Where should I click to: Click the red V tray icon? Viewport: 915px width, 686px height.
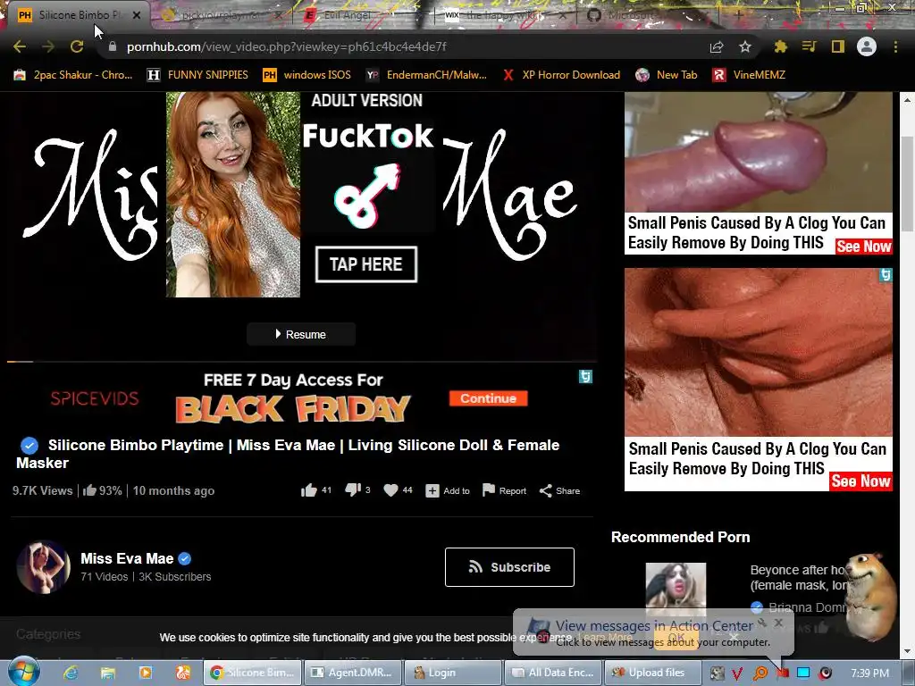737,673
